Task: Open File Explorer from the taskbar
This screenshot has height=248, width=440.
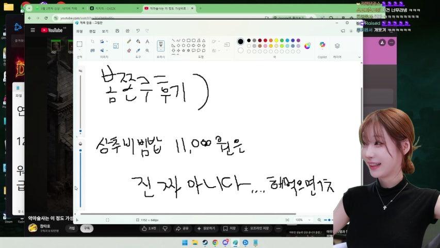Action: [195, 243]
